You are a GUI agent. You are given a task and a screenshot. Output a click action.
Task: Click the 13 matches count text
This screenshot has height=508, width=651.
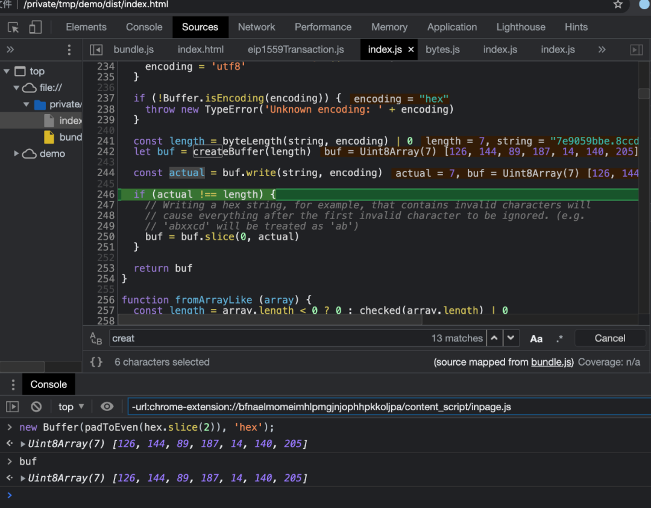click(x=457, y=338)
